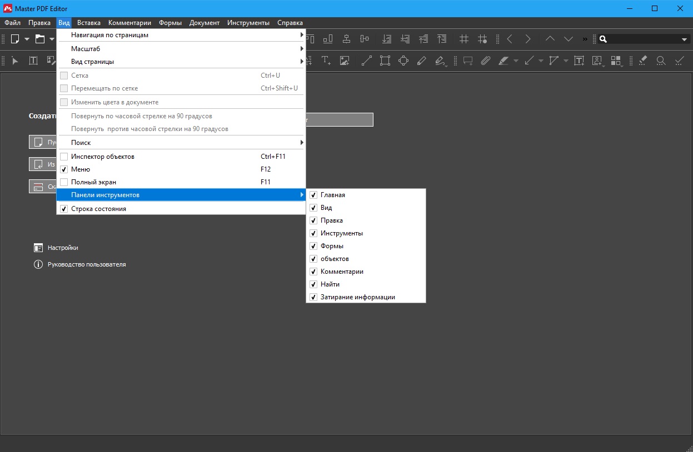
Task: Open the Документ menu
Action: point(204,23)
